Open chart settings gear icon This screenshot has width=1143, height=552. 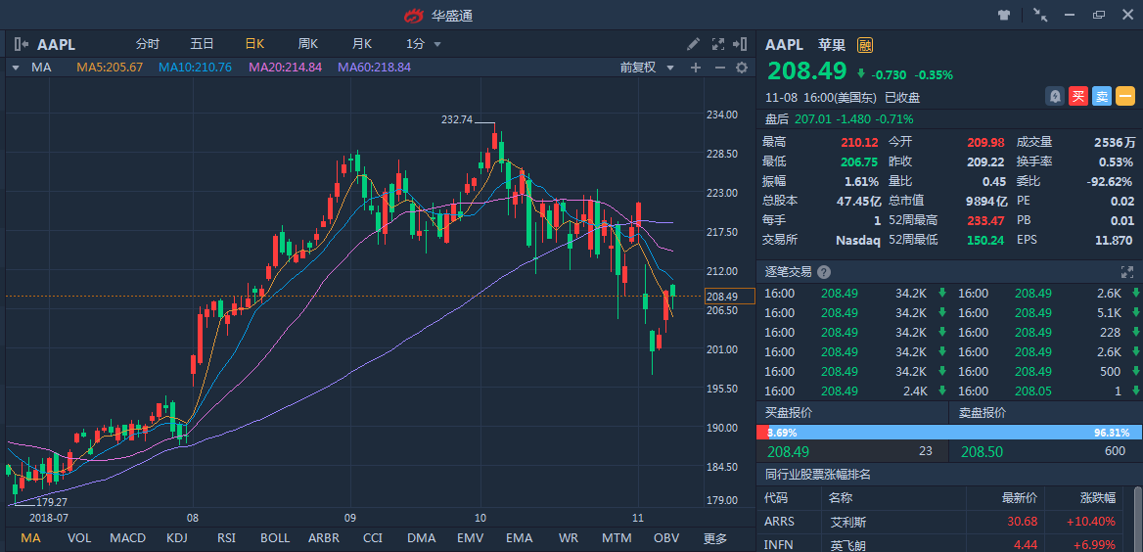pos(742,68)
